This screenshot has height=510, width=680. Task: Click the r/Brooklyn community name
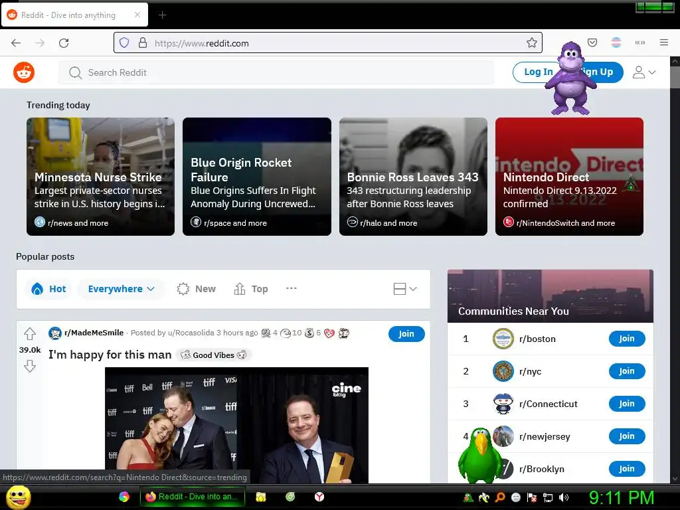click(542, 469)
